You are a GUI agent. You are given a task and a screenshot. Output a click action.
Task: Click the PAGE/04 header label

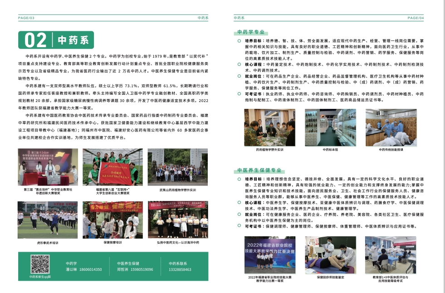click(x=416, y=18)
